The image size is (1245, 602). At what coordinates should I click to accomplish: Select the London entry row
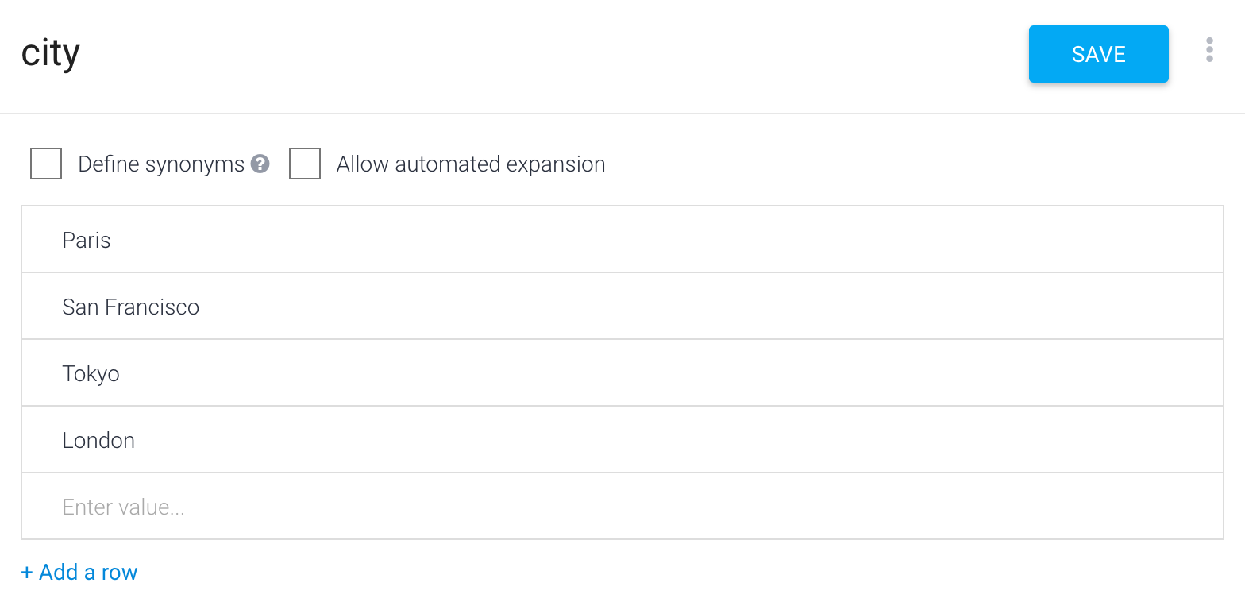click(x=622, y=440)
